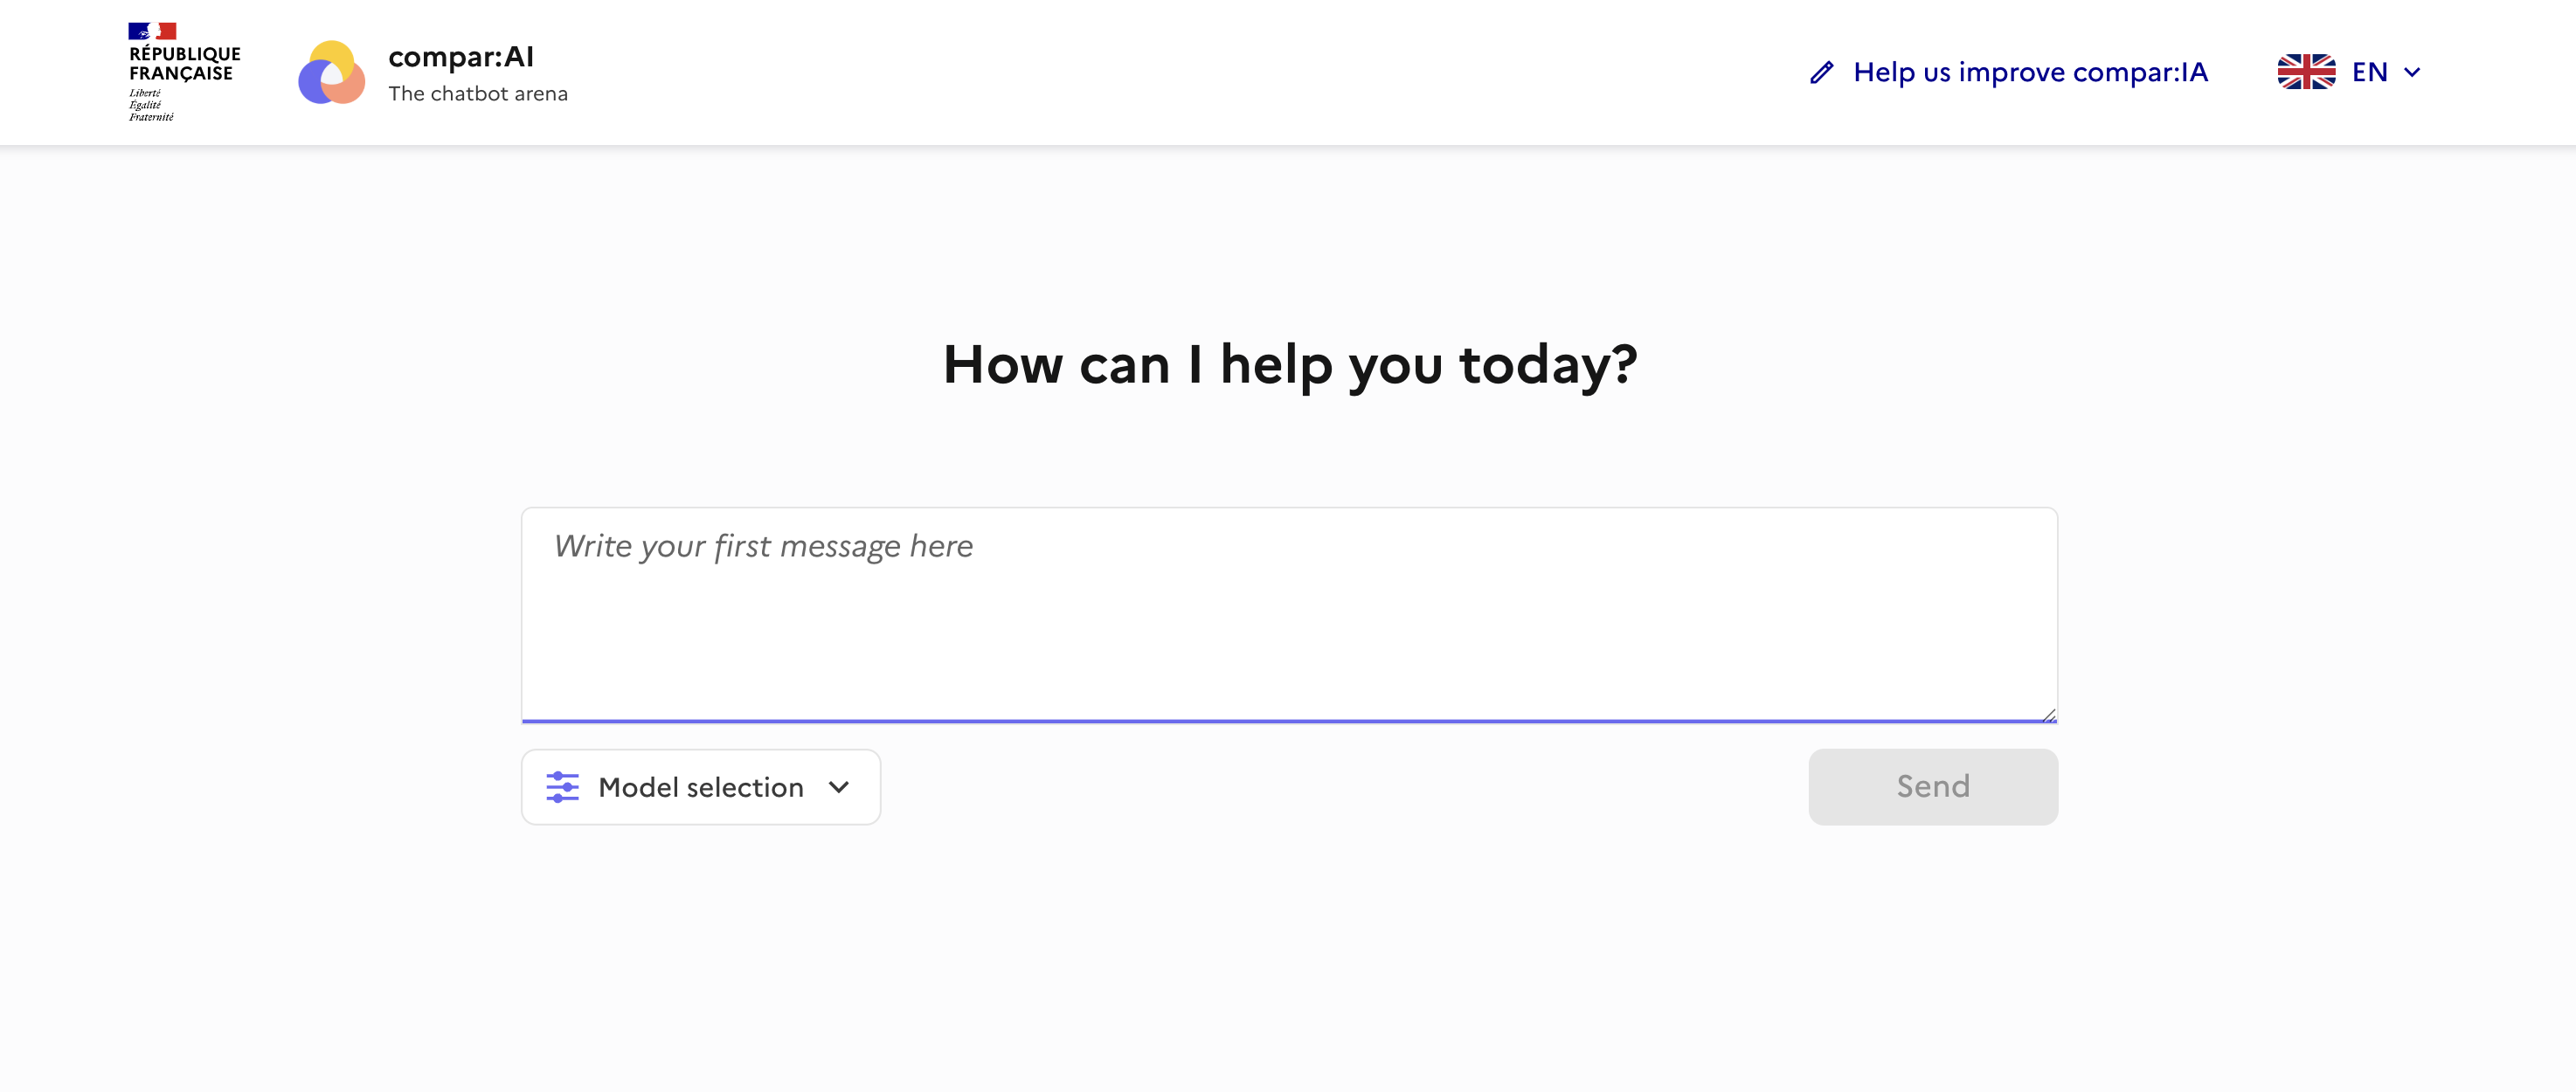This screenshot has height=1092, width=2576.
Task: Click the Marianne tricolor flag emblem
Action: click(152, 31)
